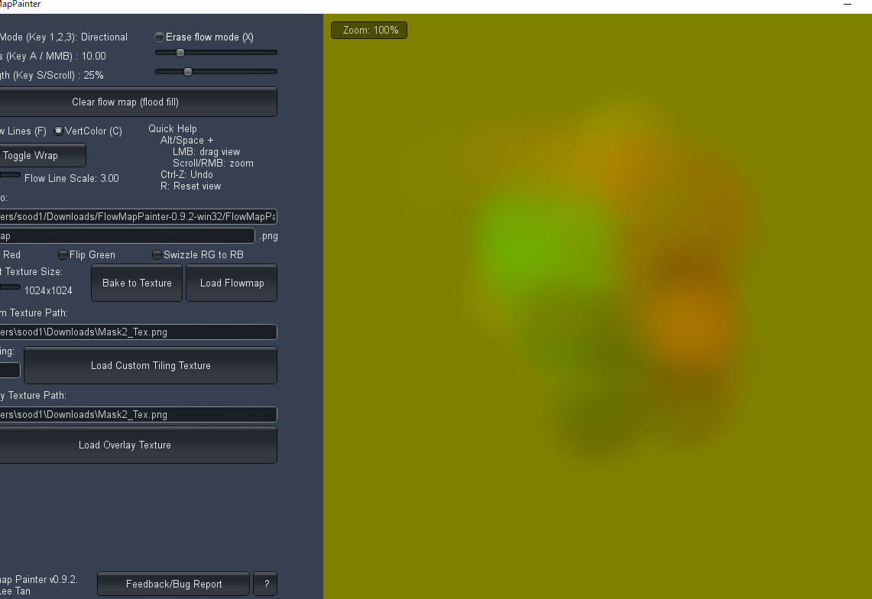Select the VertColor display mode
Screen dimensions: 872x599
[58, 131]
